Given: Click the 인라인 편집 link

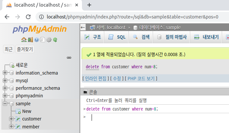Looking at the screenshot, I should coord(96,79).
